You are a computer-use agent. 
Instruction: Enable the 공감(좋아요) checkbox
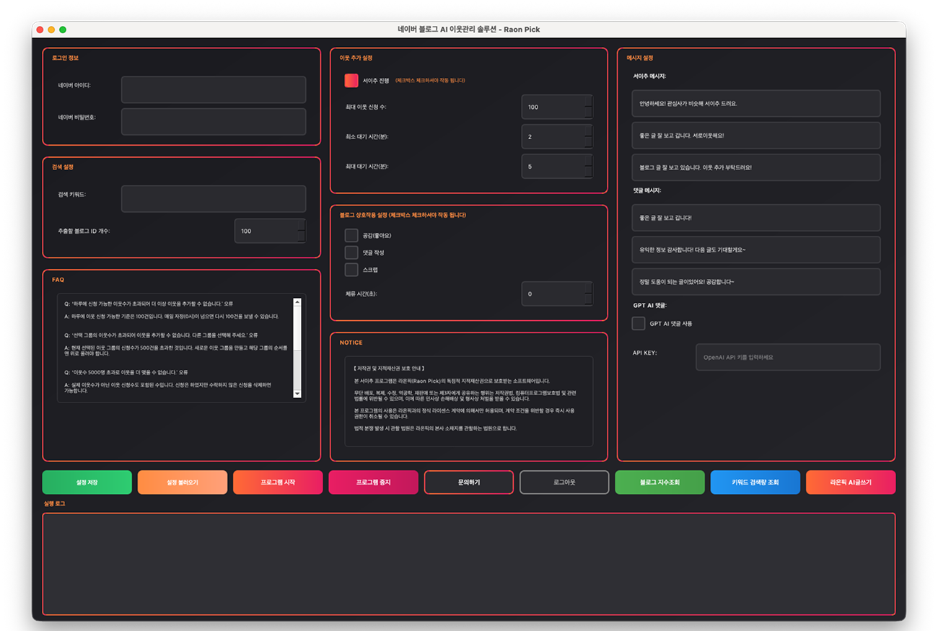(351, 235)
